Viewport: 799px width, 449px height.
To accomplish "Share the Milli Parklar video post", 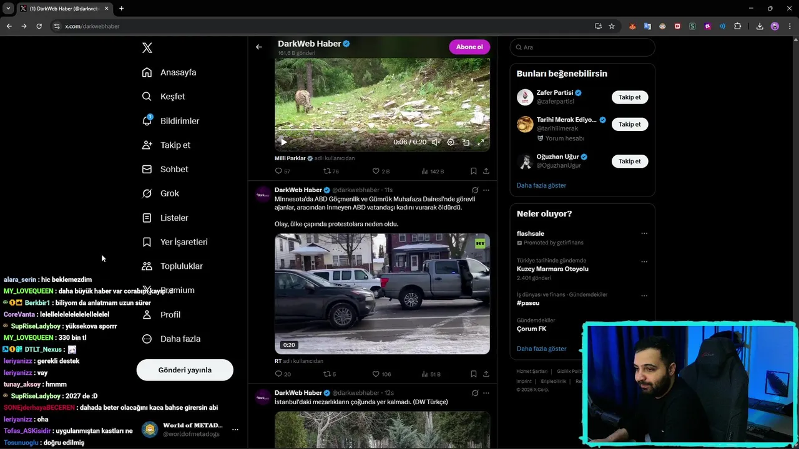I will pos(486,171).
